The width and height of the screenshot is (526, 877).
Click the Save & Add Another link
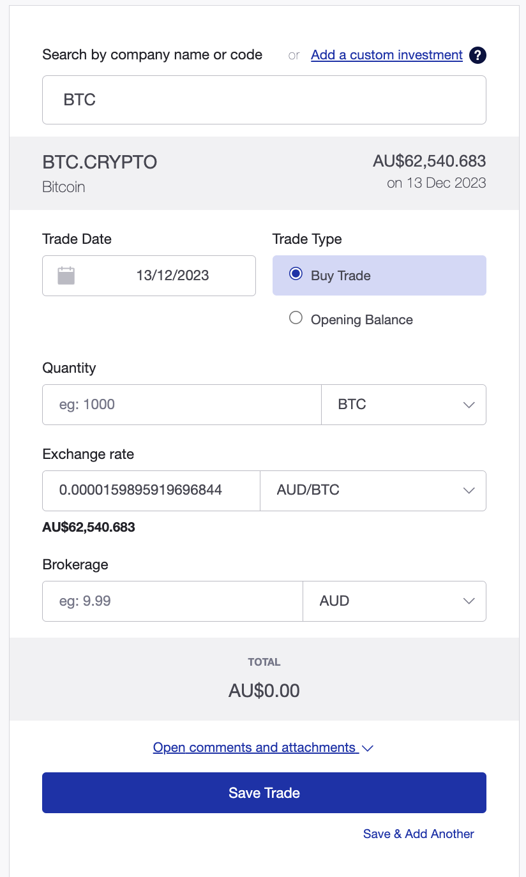tap(418, 834)
